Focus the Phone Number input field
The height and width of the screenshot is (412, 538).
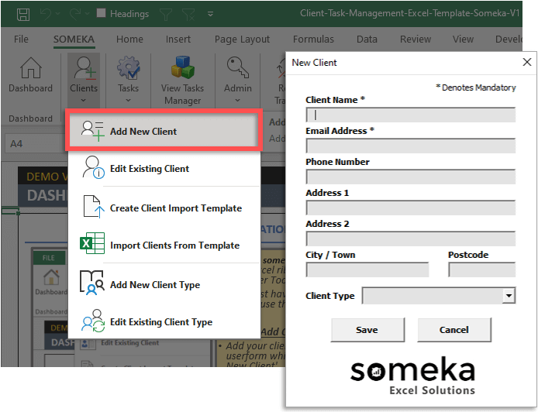pos(410,177)
